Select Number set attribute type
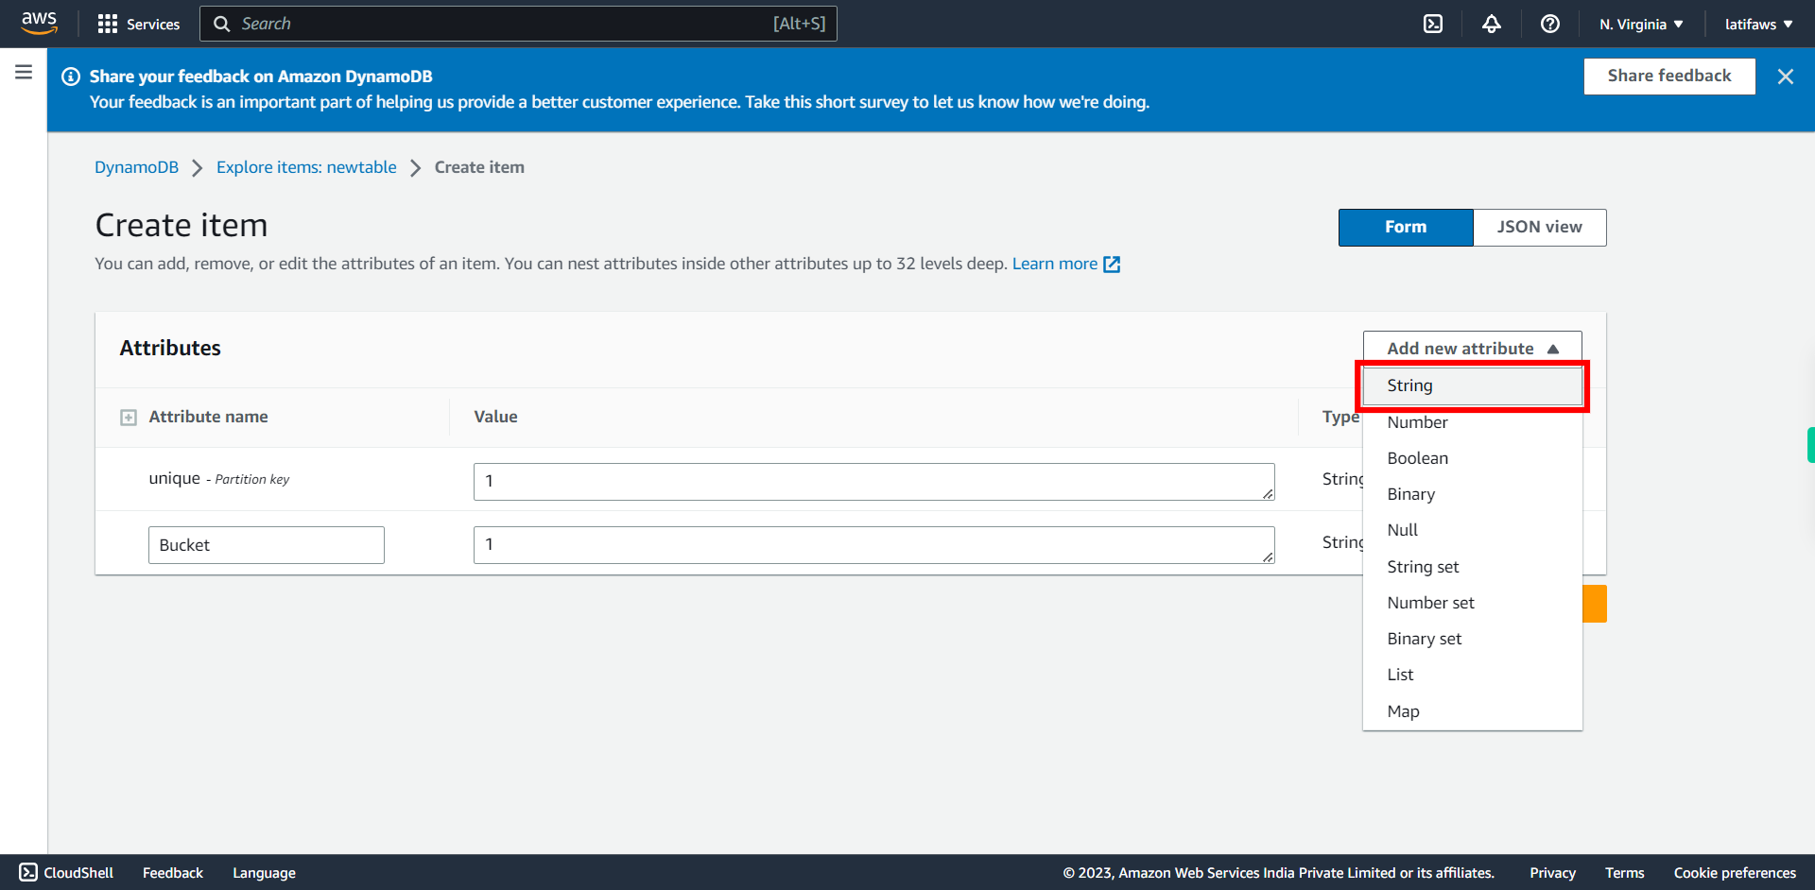The height and width of the screenshot is (890, 1815). pos(1472,603)
